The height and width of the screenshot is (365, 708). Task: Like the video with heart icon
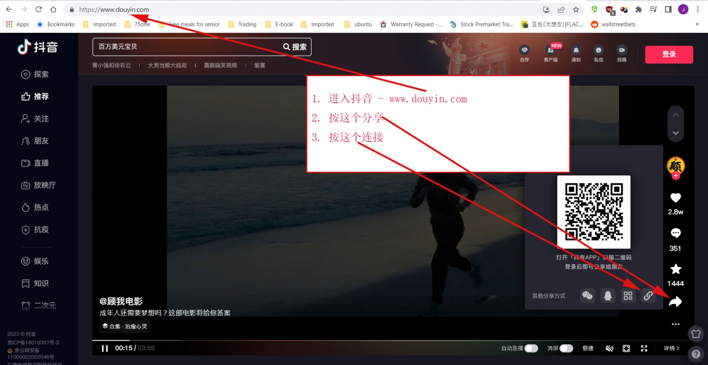pyautogui.click(x=676, y=198)
